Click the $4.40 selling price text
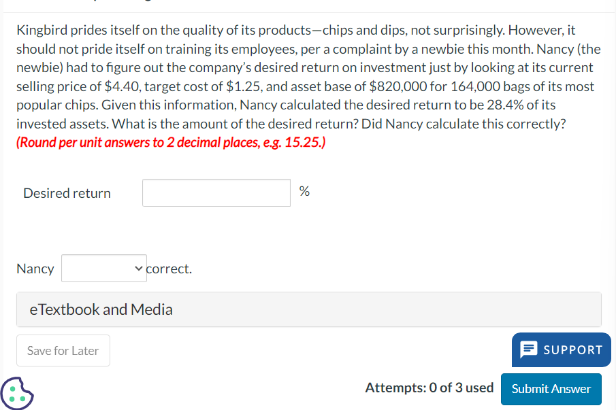Screen dimensions: 616x410 click(x=123, y=86)
